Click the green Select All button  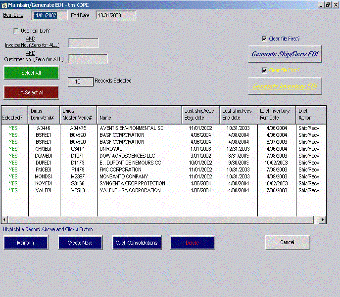coord(31,73)
